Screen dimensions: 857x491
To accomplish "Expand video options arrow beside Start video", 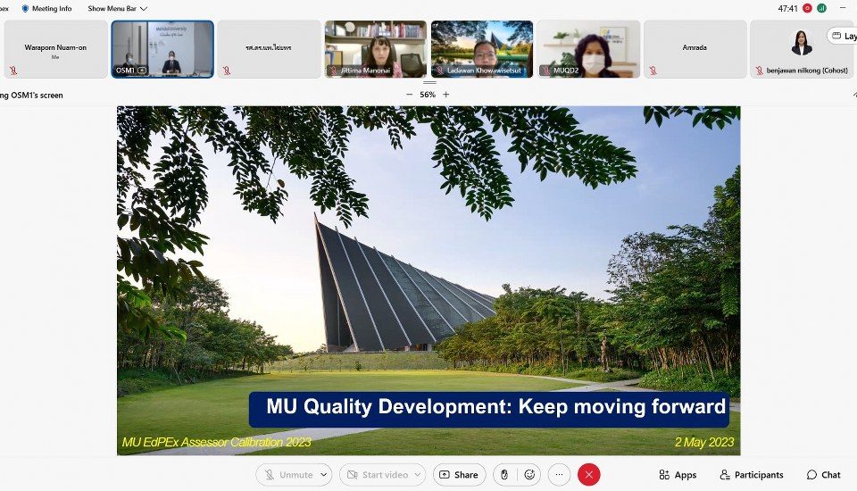I will tap(418, 475).
